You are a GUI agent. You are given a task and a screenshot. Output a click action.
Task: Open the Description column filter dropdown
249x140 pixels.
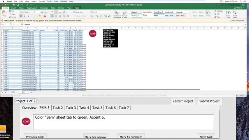pos(32,30)
